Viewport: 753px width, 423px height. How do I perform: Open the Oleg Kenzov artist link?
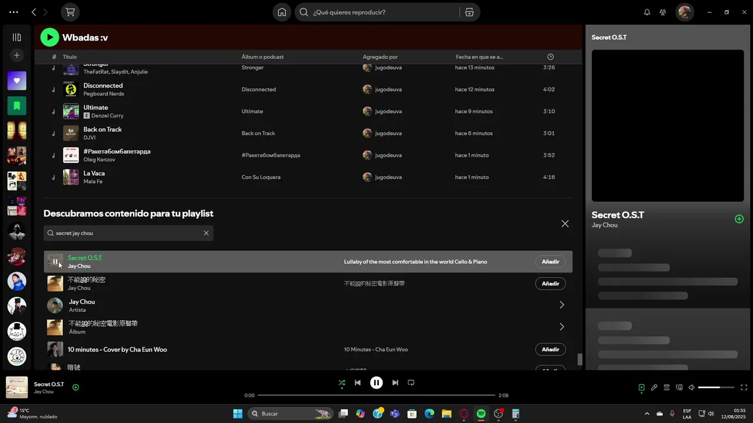pos(99,160)
